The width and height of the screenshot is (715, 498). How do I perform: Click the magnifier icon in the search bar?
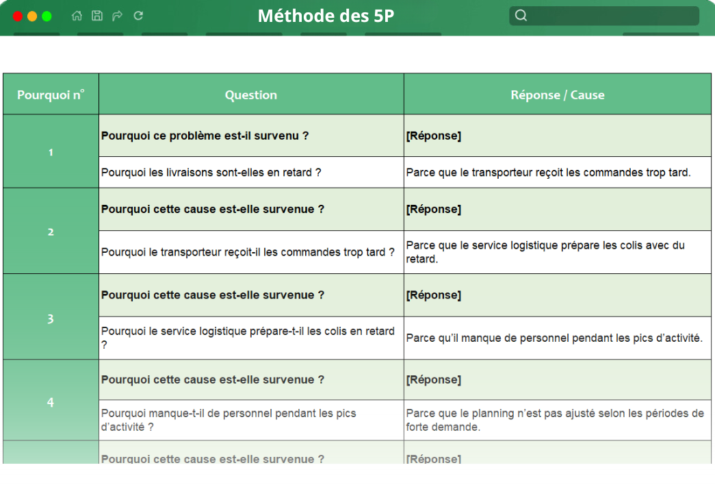coord(521,15)
